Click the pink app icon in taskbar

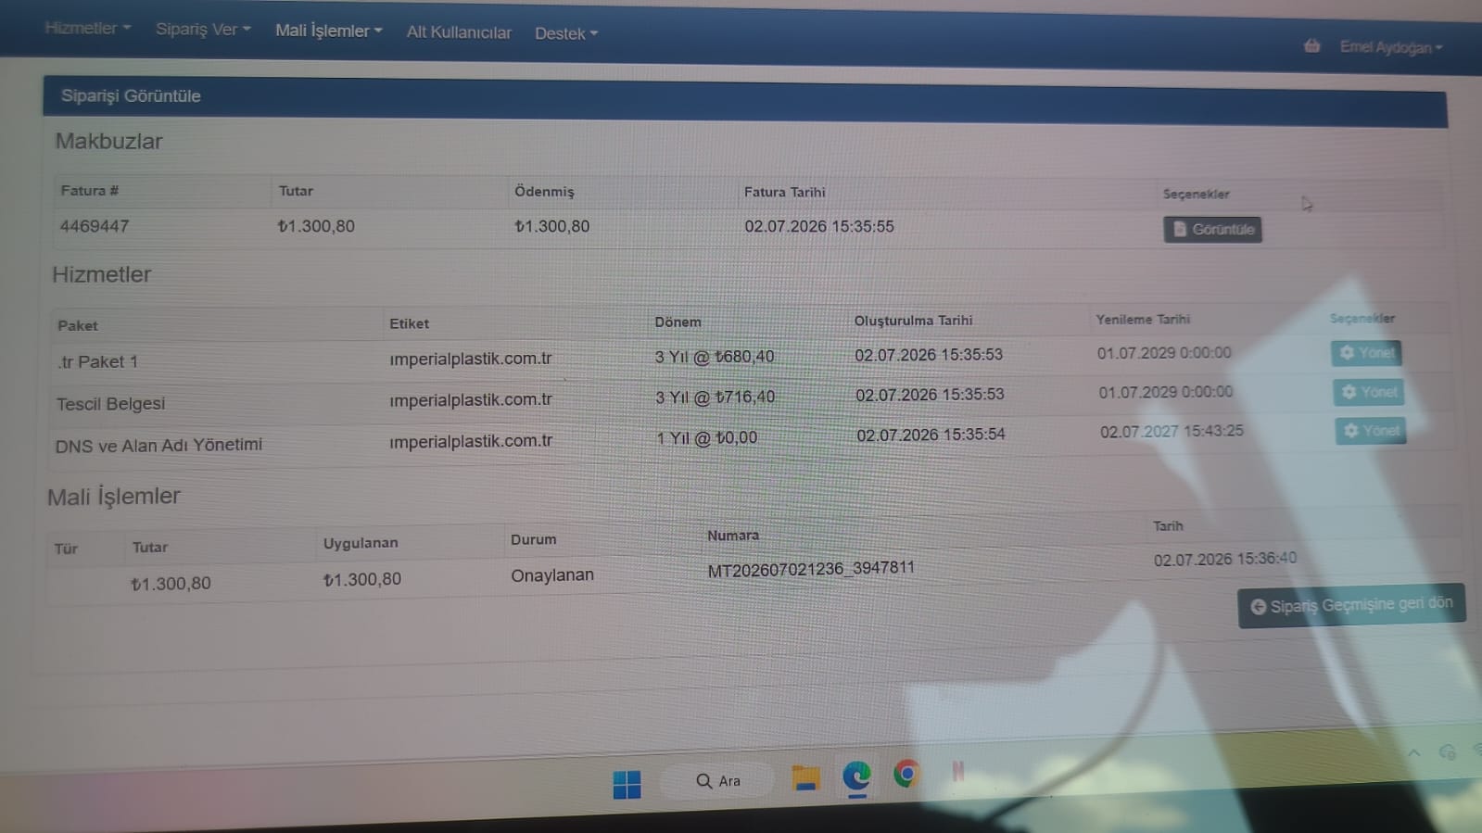pos(957,771)
